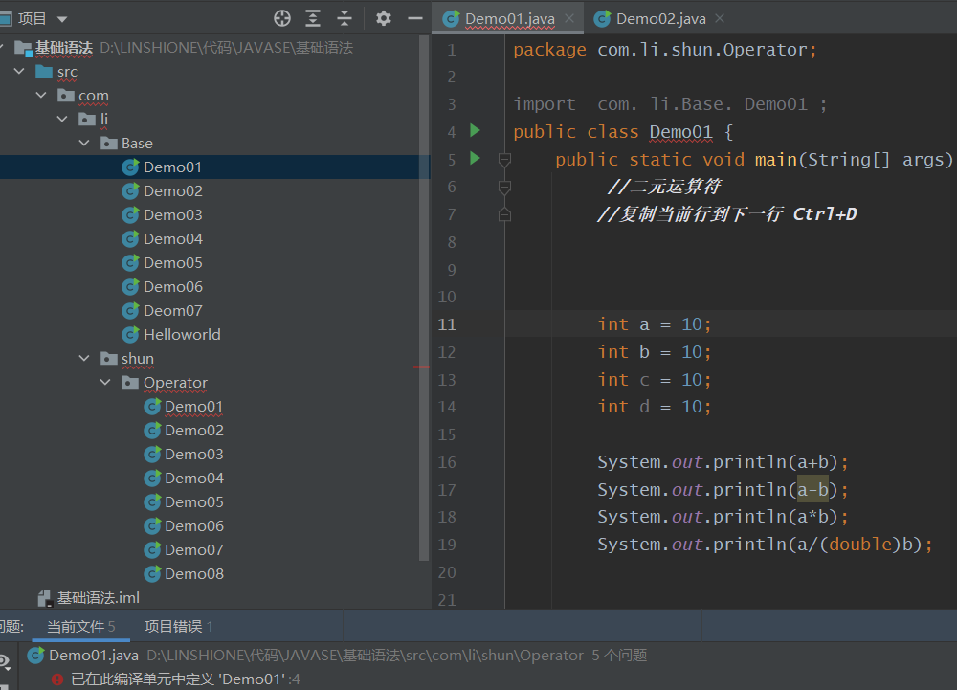This screenshot has height=690, width=957.
Task: Click the shun package folder icon
Action: [109, 358]
